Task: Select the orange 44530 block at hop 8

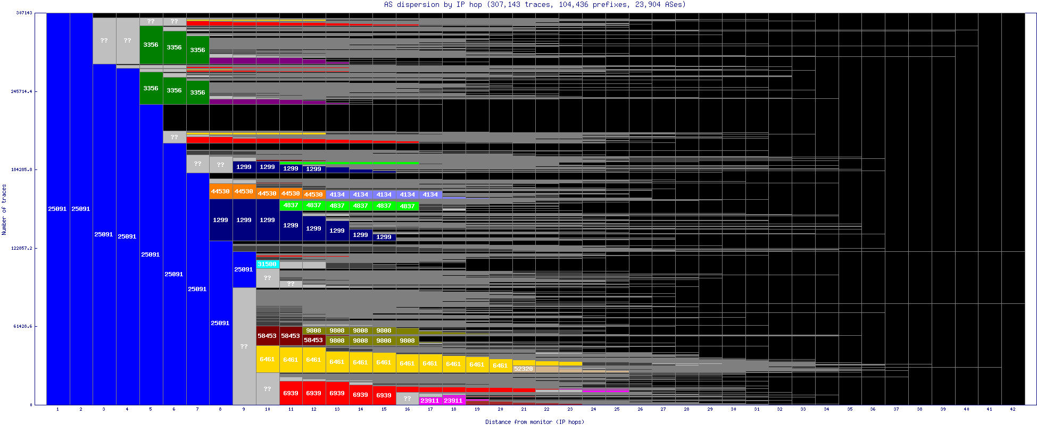Action: pyautogui.click(x=221, y=191)
